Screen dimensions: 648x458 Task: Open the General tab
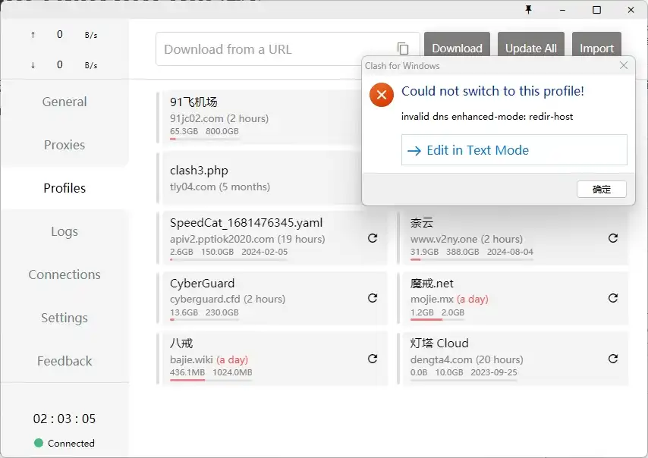(64, 102)
